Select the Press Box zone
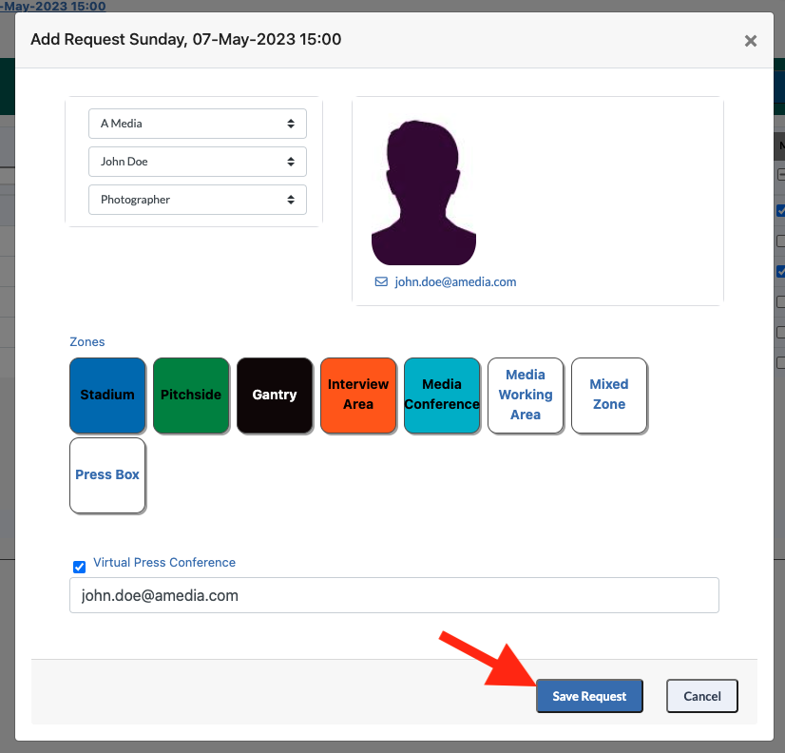Image resolution: width=785 pixels, height=753 pixels. point(107,475)
